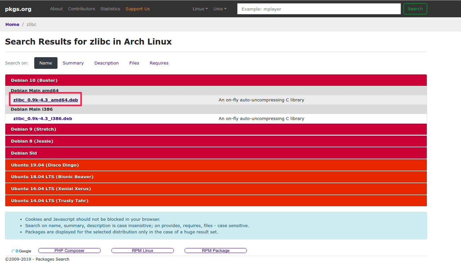Expand the Linux dropdown menu

click(200, 9)
